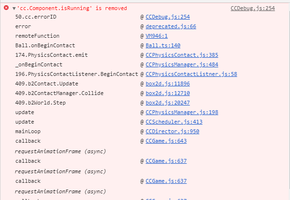This screenshot has width=290, height=200.
Task: Go to CCPhysicsContactListner.js:58
Action: point(191,74)
